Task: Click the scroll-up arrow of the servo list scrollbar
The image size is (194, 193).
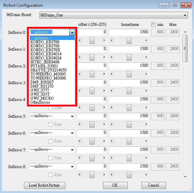Action: pos(185,32)
